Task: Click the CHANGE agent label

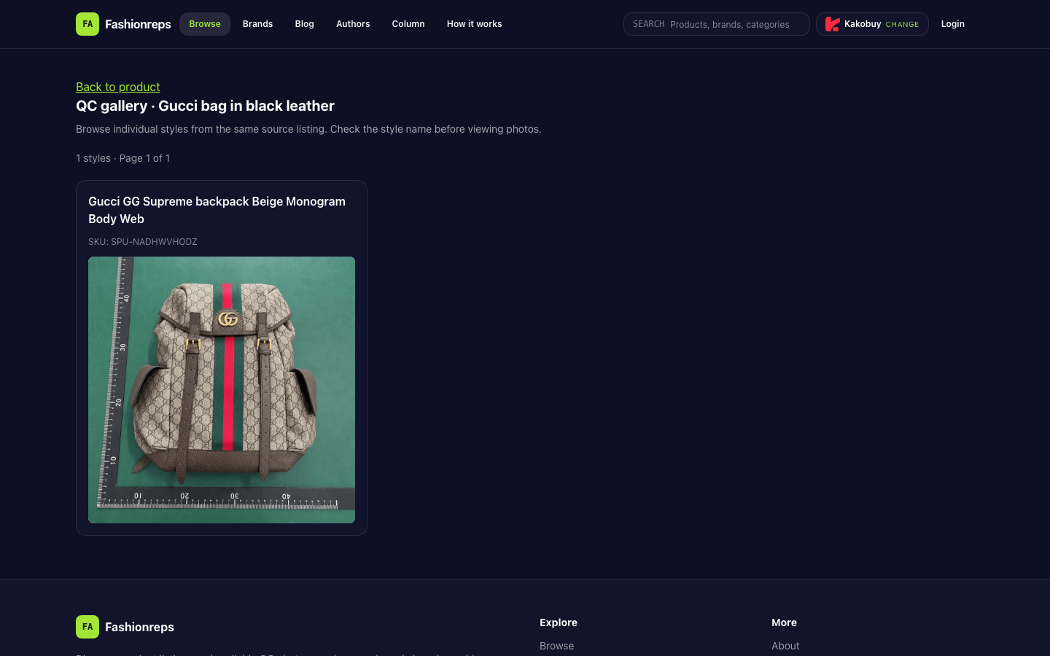Action: (x=902, y=25)
